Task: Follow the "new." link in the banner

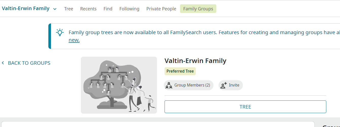Action: click(74, 40)
